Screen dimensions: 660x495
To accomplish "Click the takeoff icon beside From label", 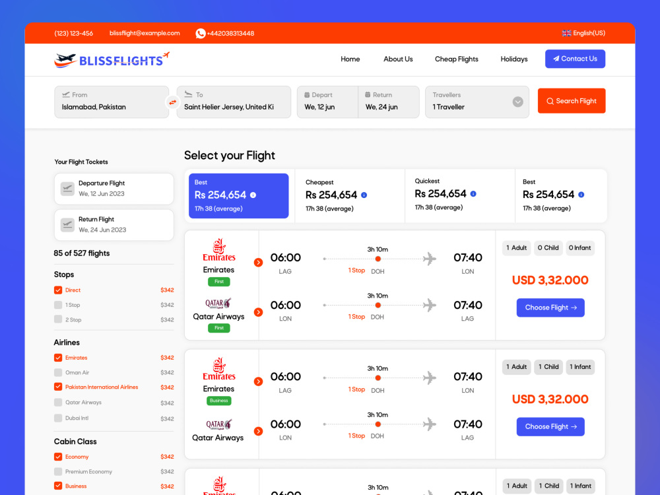I will click(65, 94).
